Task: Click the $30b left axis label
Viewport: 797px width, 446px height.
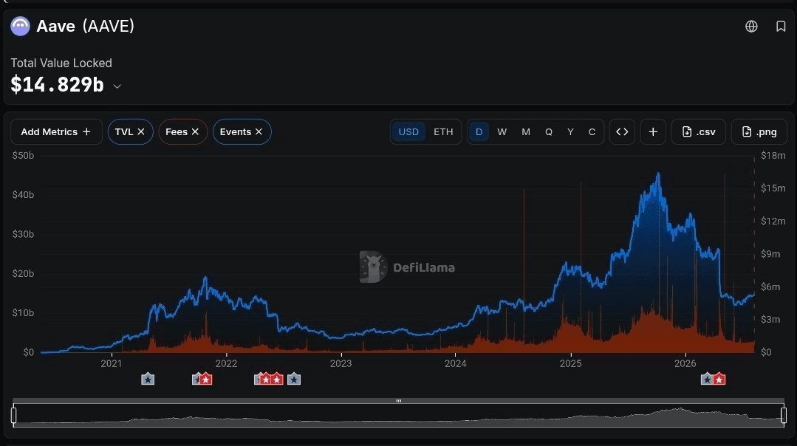Action: coord(23,234)
